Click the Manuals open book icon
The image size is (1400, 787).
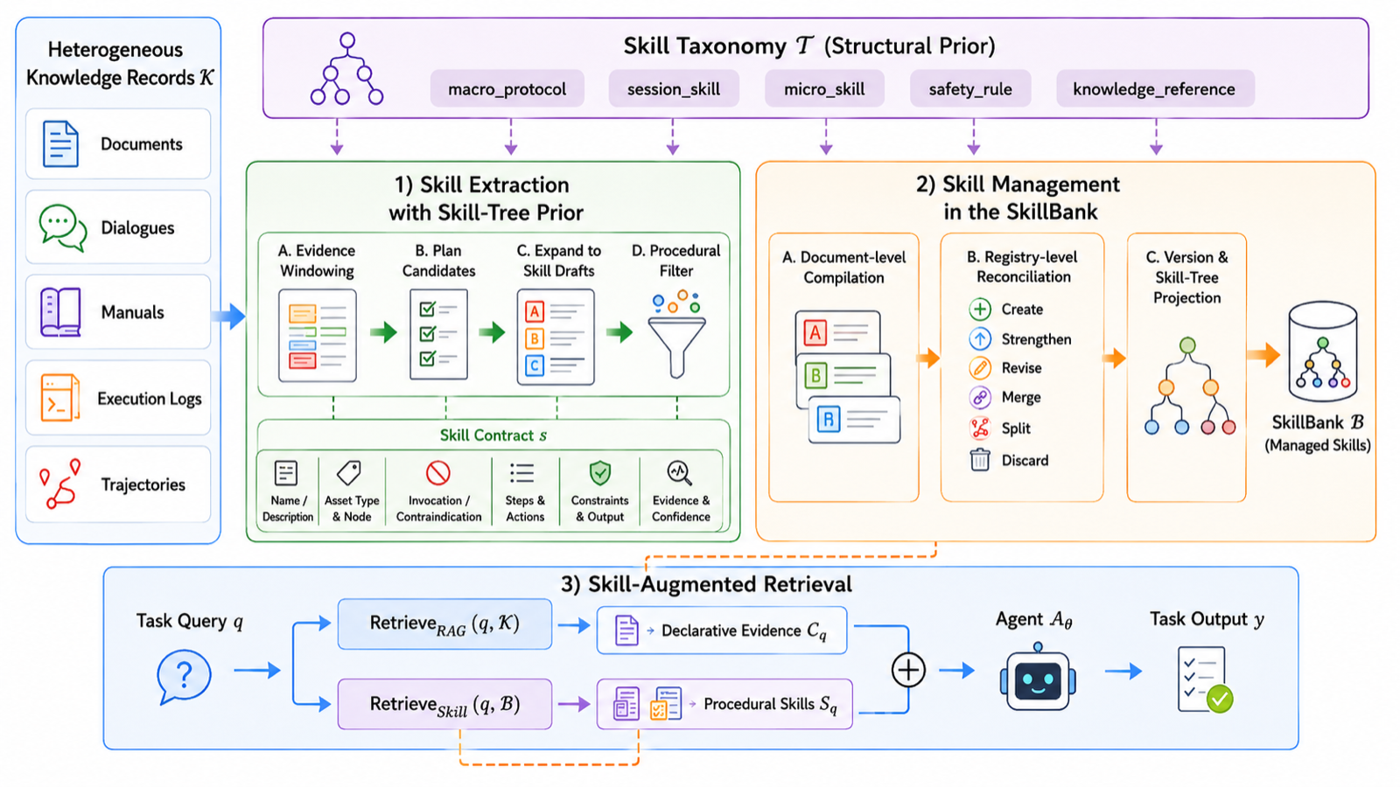pos(60,312)
